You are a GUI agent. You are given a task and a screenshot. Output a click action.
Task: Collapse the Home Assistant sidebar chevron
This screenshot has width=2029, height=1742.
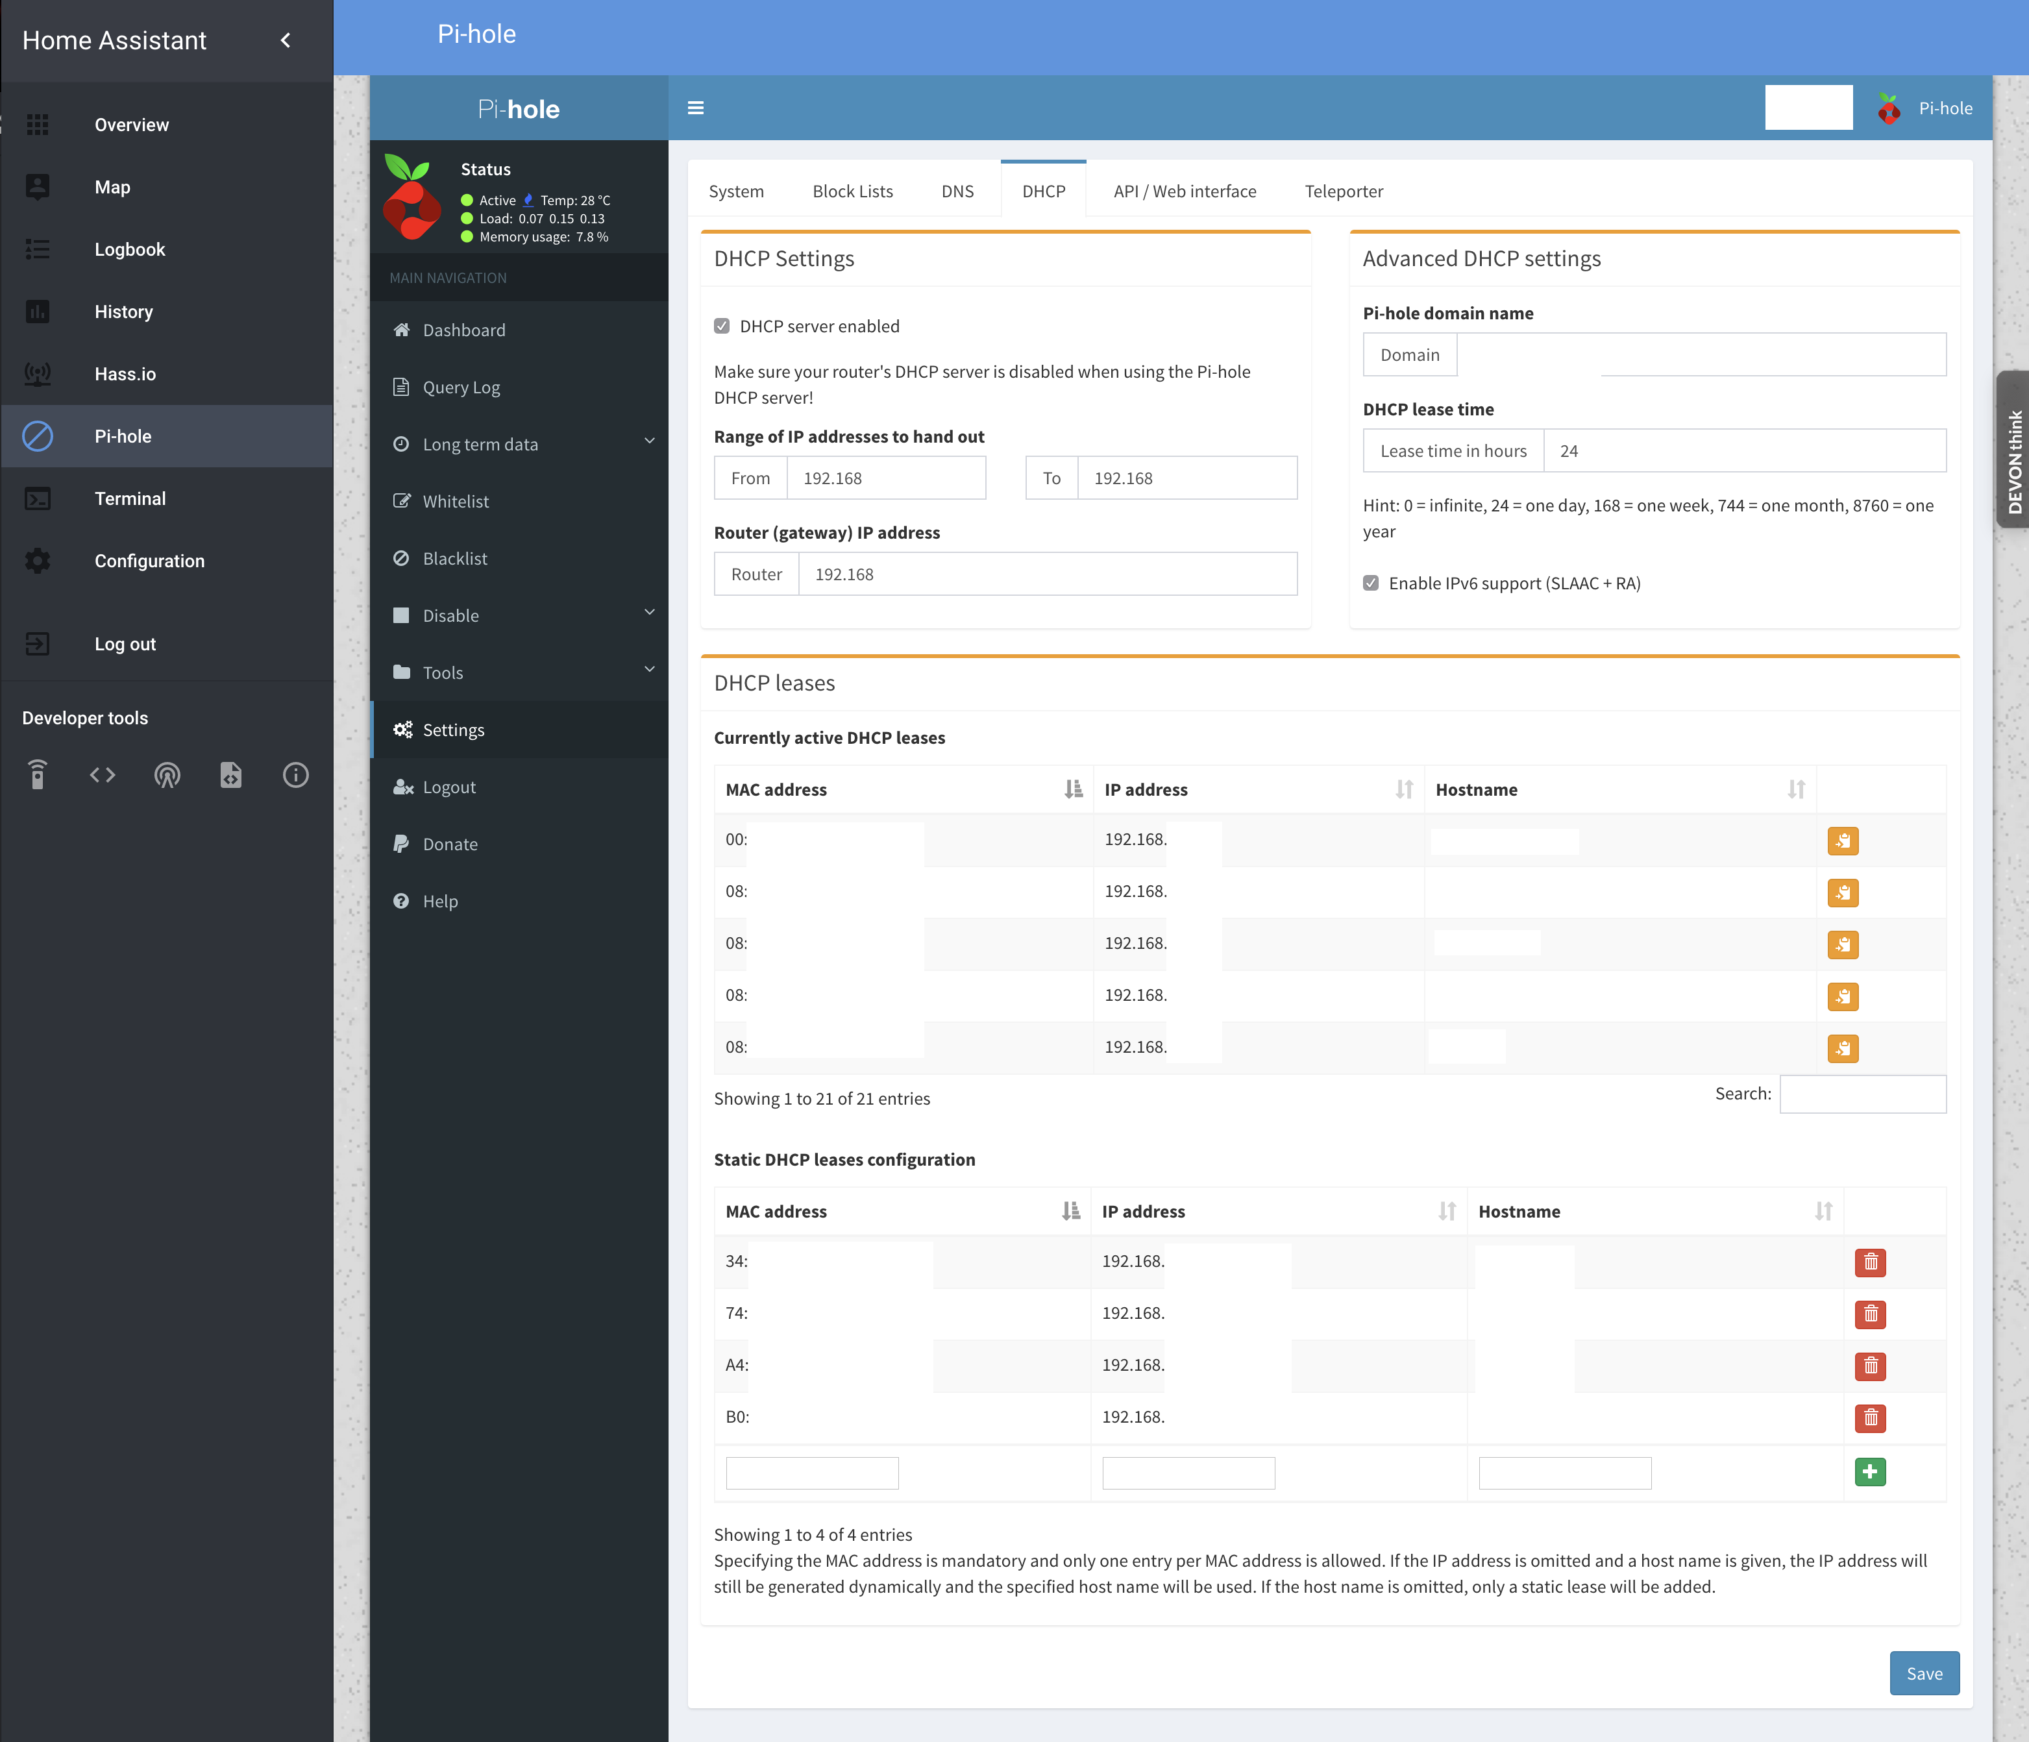286,40
